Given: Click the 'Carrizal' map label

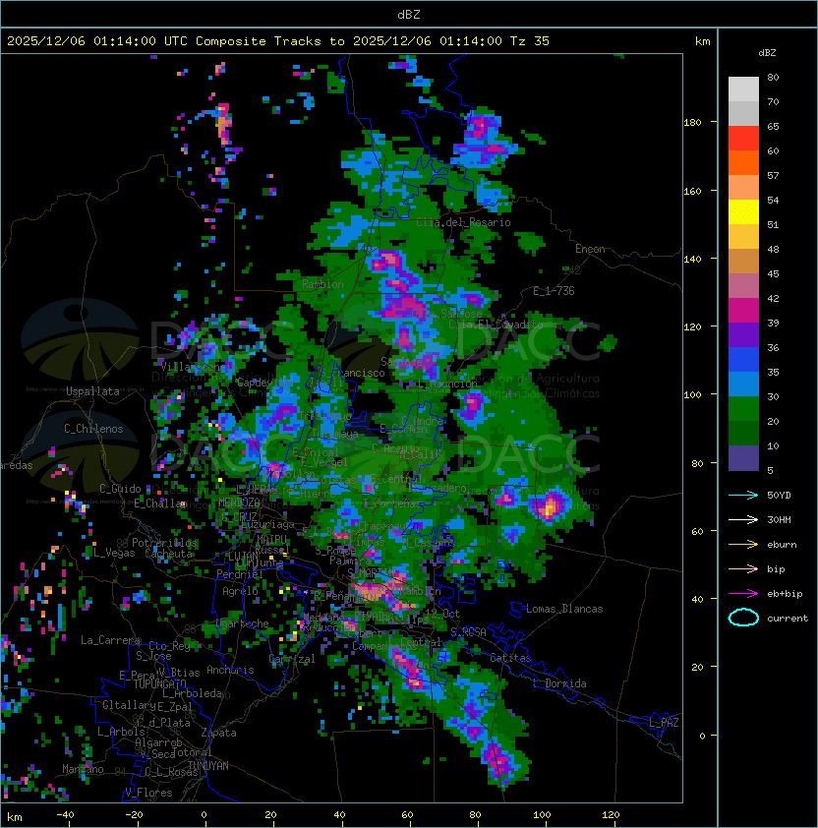Looking at the screenshot, I should 292,659.
